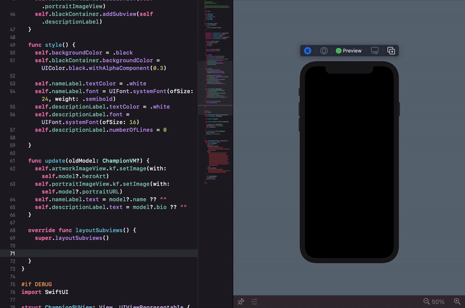Click 'descriptionLabel.font' on line 56

point(87,114)
